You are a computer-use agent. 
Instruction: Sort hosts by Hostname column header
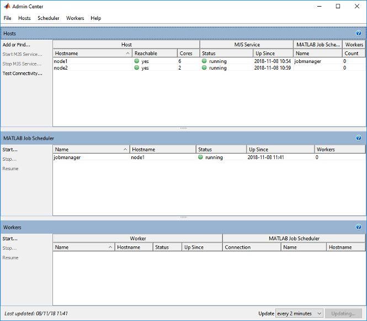click(x=92, y=54)
